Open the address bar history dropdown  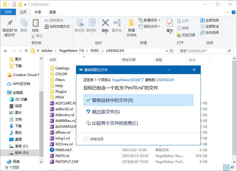pyautogui.click(x=167, y=51)
